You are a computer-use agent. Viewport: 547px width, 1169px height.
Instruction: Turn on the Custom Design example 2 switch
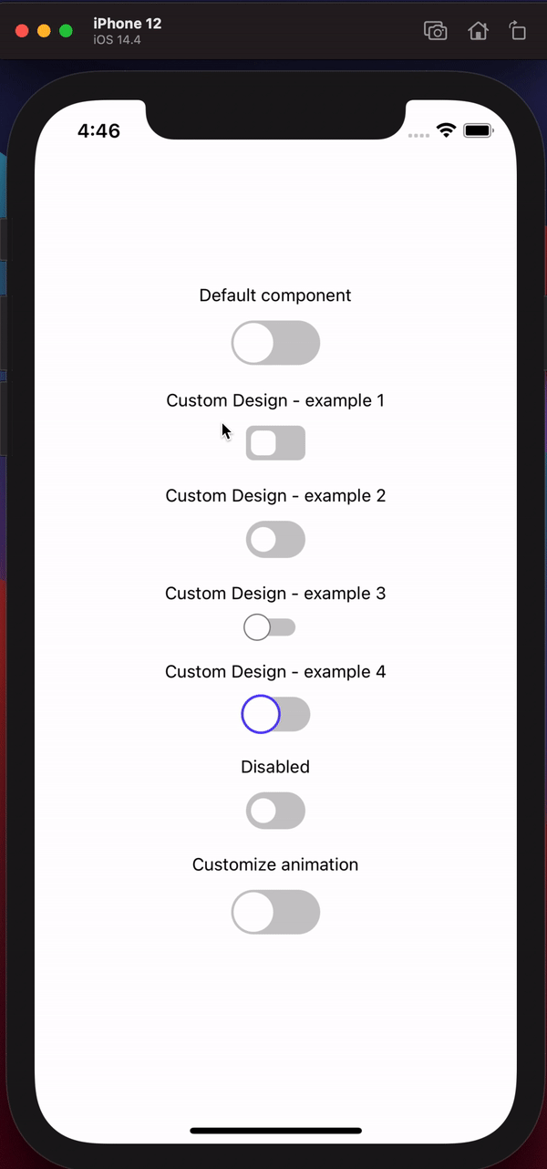275,539
